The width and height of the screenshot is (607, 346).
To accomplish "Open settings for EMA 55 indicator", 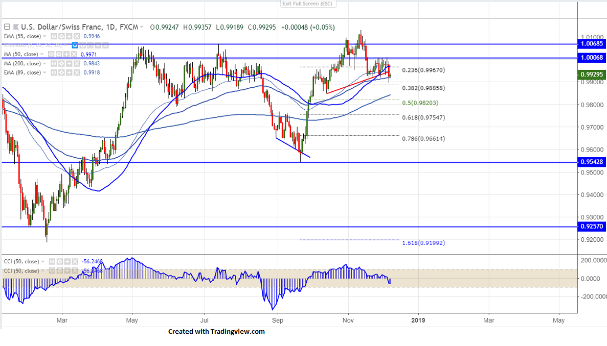I will click(61, 37).
